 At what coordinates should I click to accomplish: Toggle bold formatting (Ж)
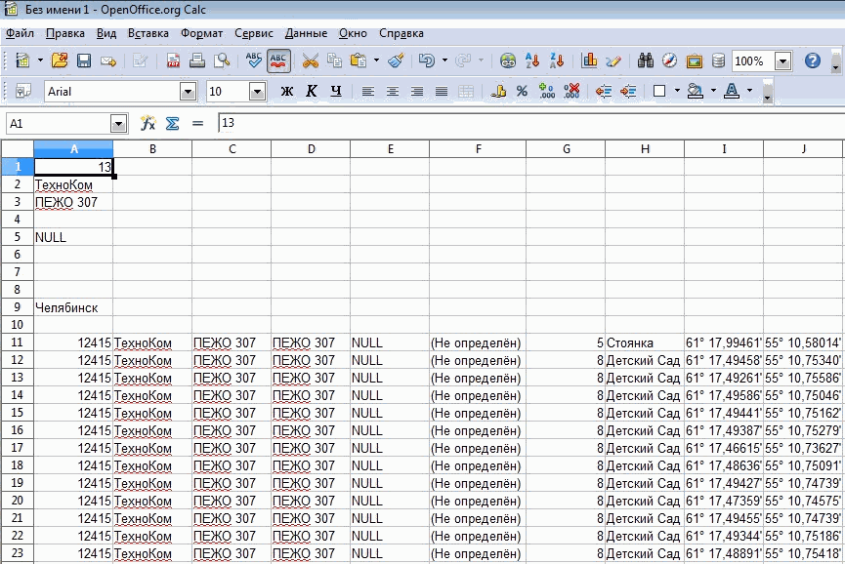pos(286,92)
